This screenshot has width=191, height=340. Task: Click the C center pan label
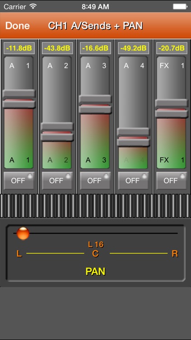click(95, 253)
